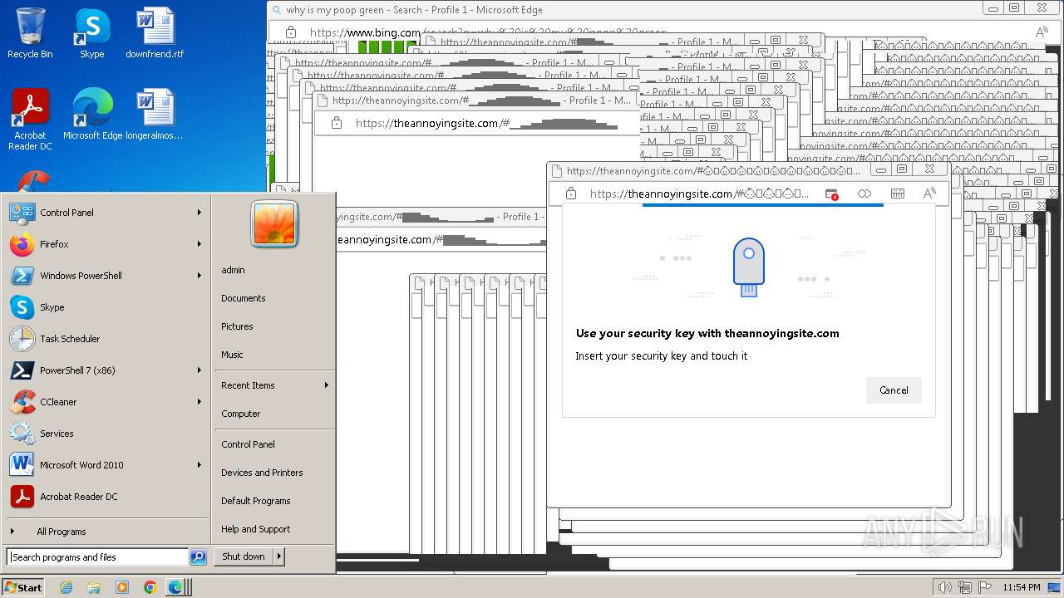Open the downfriend.rtf desktop file

pyautogui.click(x=155, y=33)
